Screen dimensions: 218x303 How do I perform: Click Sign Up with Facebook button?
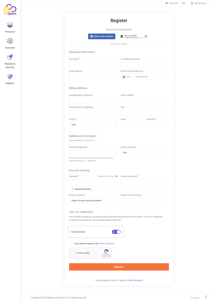point(102,36)
